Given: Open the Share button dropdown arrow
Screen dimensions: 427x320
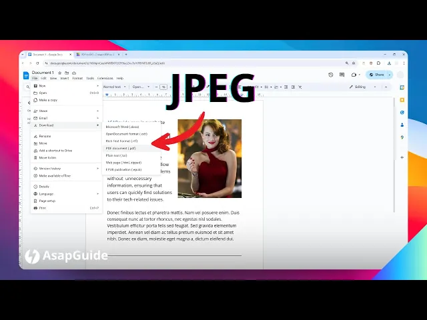Looking at the screenshot, I should coord(390,75).
